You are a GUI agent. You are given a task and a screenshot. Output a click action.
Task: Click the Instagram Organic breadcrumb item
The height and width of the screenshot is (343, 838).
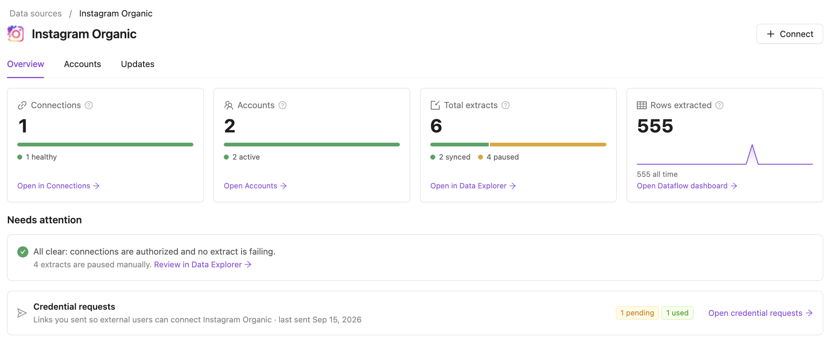pyautogui.click(x=116, y=14)
